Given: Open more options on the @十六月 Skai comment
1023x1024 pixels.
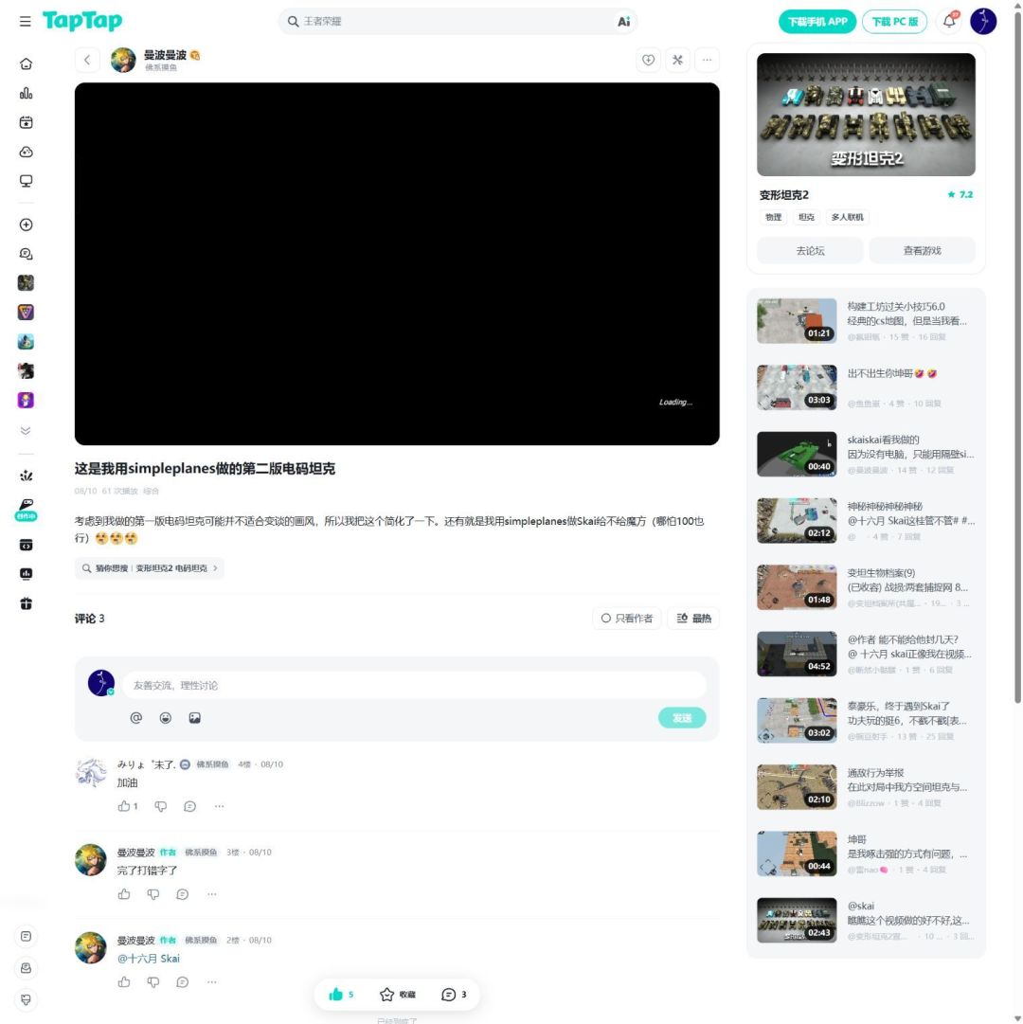Looking at the screenshot, I should (211, 982).
